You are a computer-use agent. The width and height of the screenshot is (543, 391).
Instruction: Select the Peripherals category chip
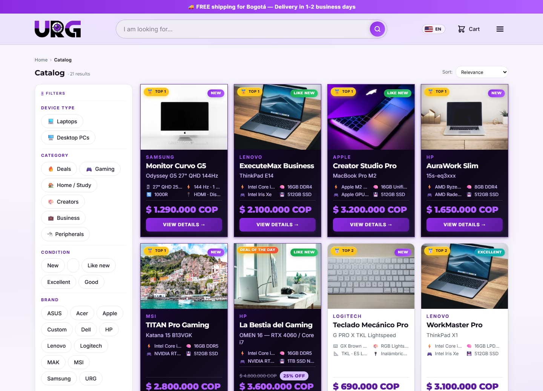(65, 234)
